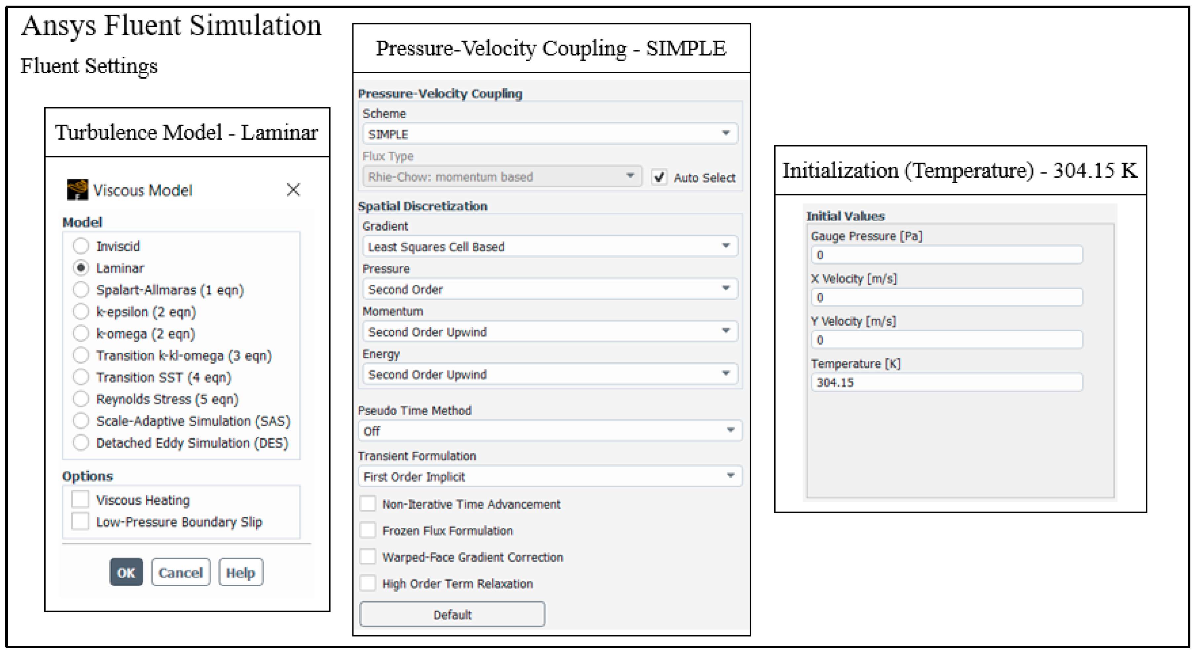This screenshot has height=657, width=1195.
Task: Click the Viscous Model Fluent logo icon
Action: coord(77,189)
